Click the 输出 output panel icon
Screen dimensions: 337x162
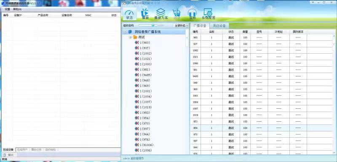point(4,155)
